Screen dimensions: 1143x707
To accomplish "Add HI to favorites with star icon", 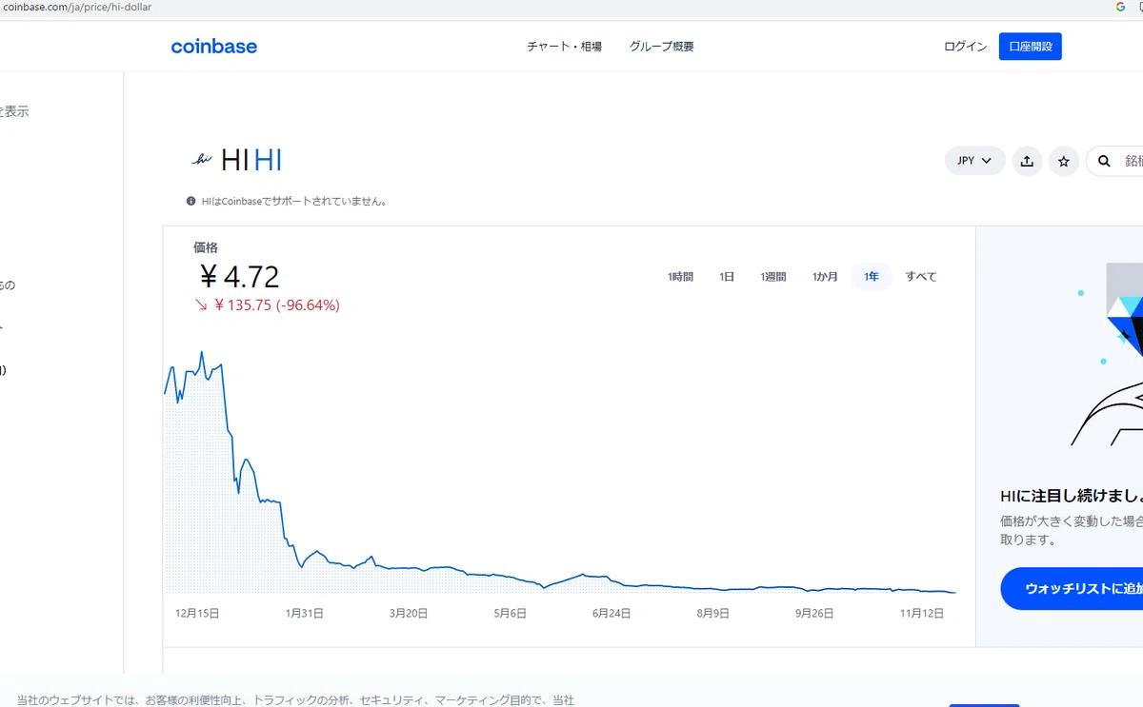I will click(x=1064, y=161).
